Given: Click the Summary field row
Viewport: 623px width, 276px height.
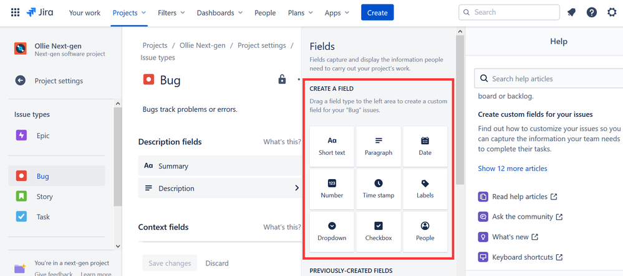Looking at the screenshot, I should tap(220, 165).
